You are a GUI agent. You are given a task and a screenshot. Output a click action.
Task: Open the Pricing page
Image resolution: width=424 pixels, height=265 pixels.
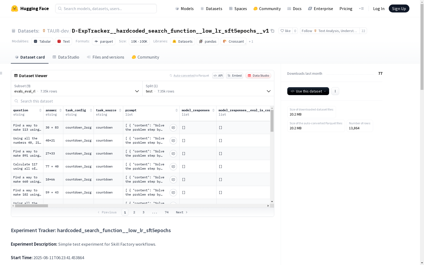pyautogui.click(x=346, y=8)
